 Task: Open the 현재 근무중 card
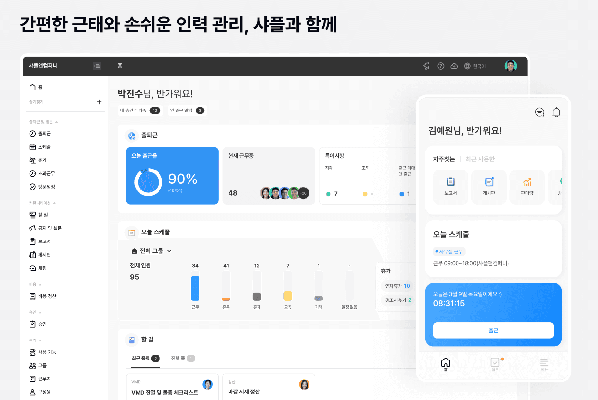tap(269, 176)
